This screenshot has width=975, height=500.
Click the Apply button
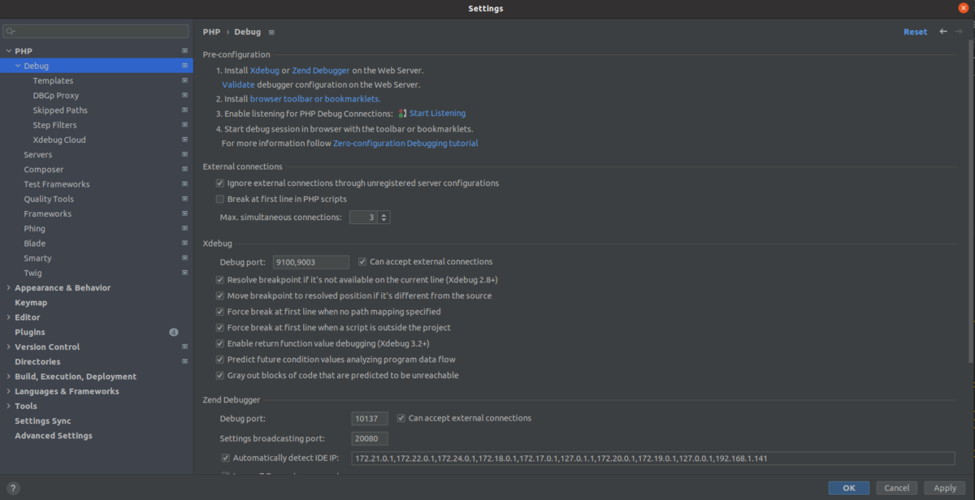tap(945, 488)
